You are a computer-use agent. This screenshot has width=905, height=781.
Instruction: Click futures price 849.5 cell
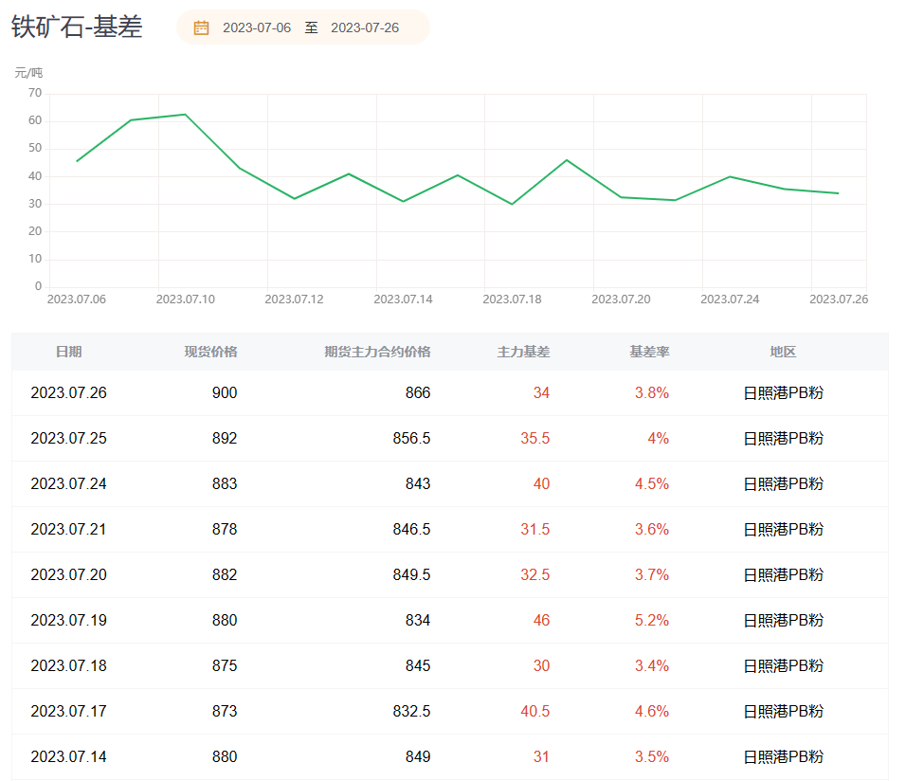(x=411, y=575)
